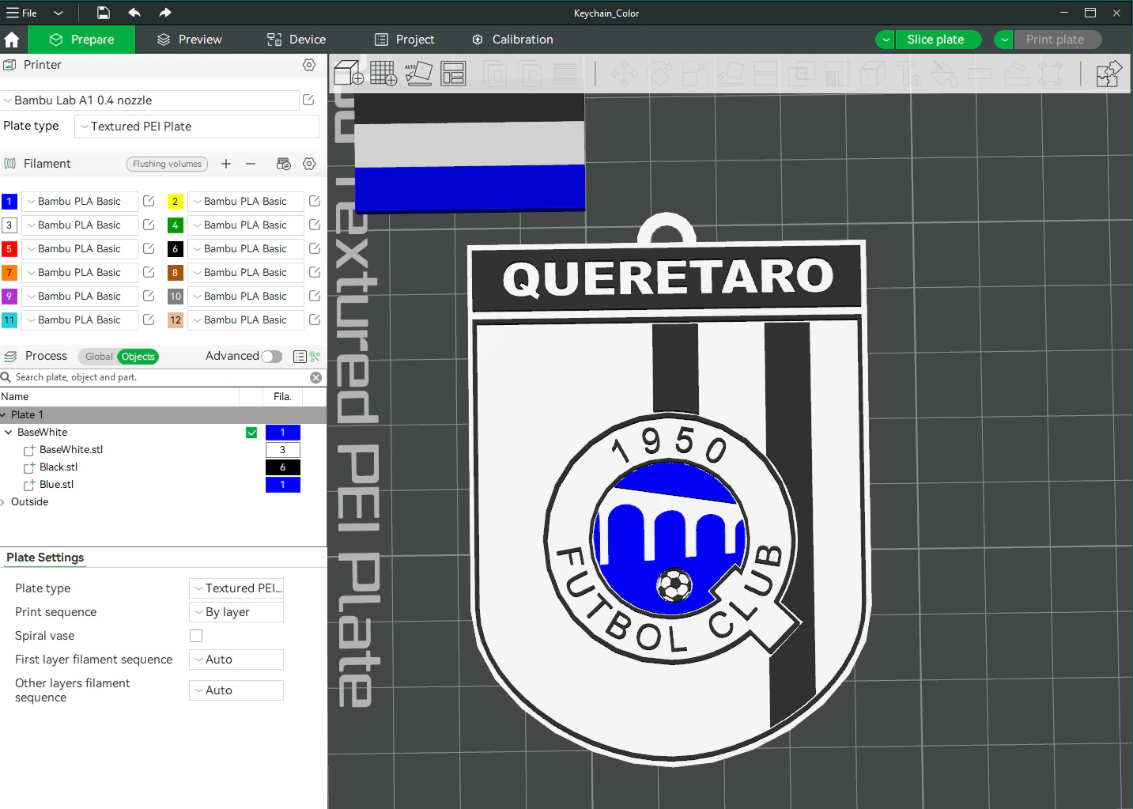Select the Blue.stl part in tree
This screenshot has height=809, width=1133.
(x=56, y=485)
